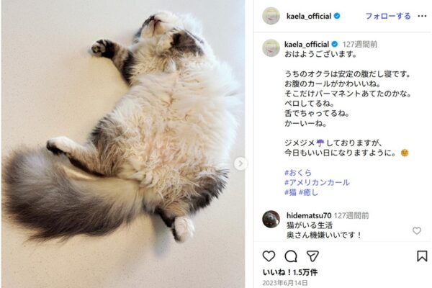Open the #おくら hashtag
Viewport: 432px width, 288px height.
point(298,173)
